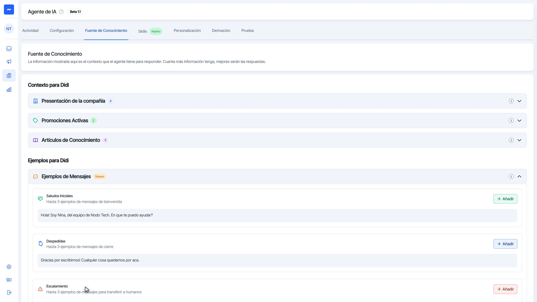
Task: Click the Saludos Iniciales chat icon
Action: click(x=40, y=199)
